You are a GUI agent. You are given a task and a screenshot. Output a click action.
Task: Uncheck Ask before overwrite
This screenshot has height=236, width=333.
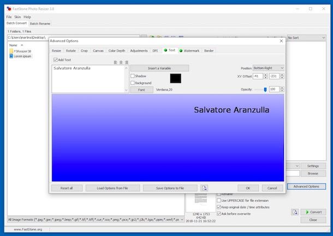click(x=219, y=214)
